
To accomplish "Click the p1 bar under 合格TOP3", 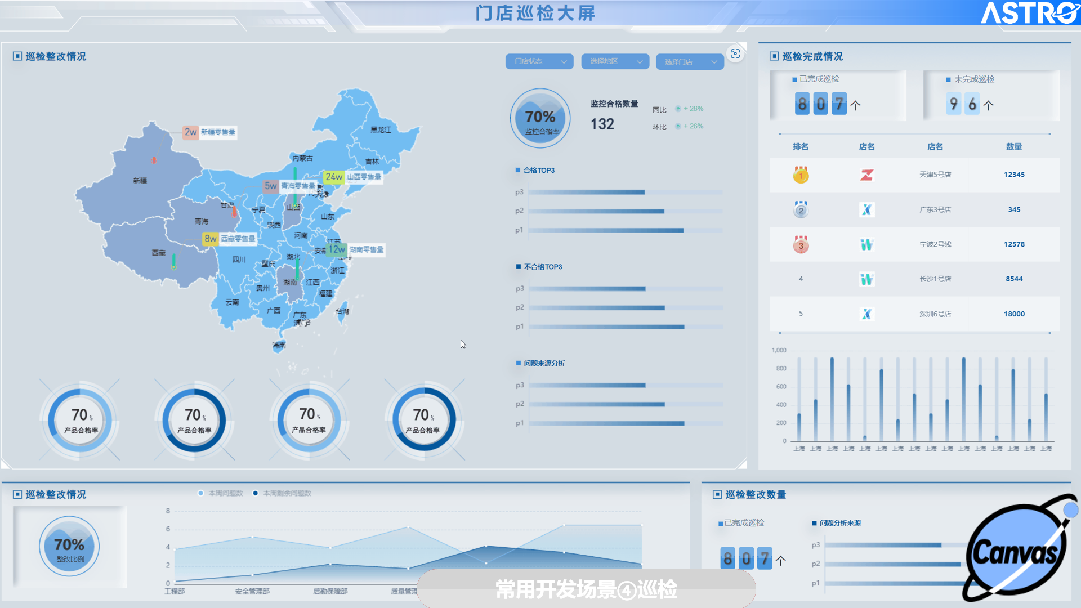I will click(x=606, y=230).
